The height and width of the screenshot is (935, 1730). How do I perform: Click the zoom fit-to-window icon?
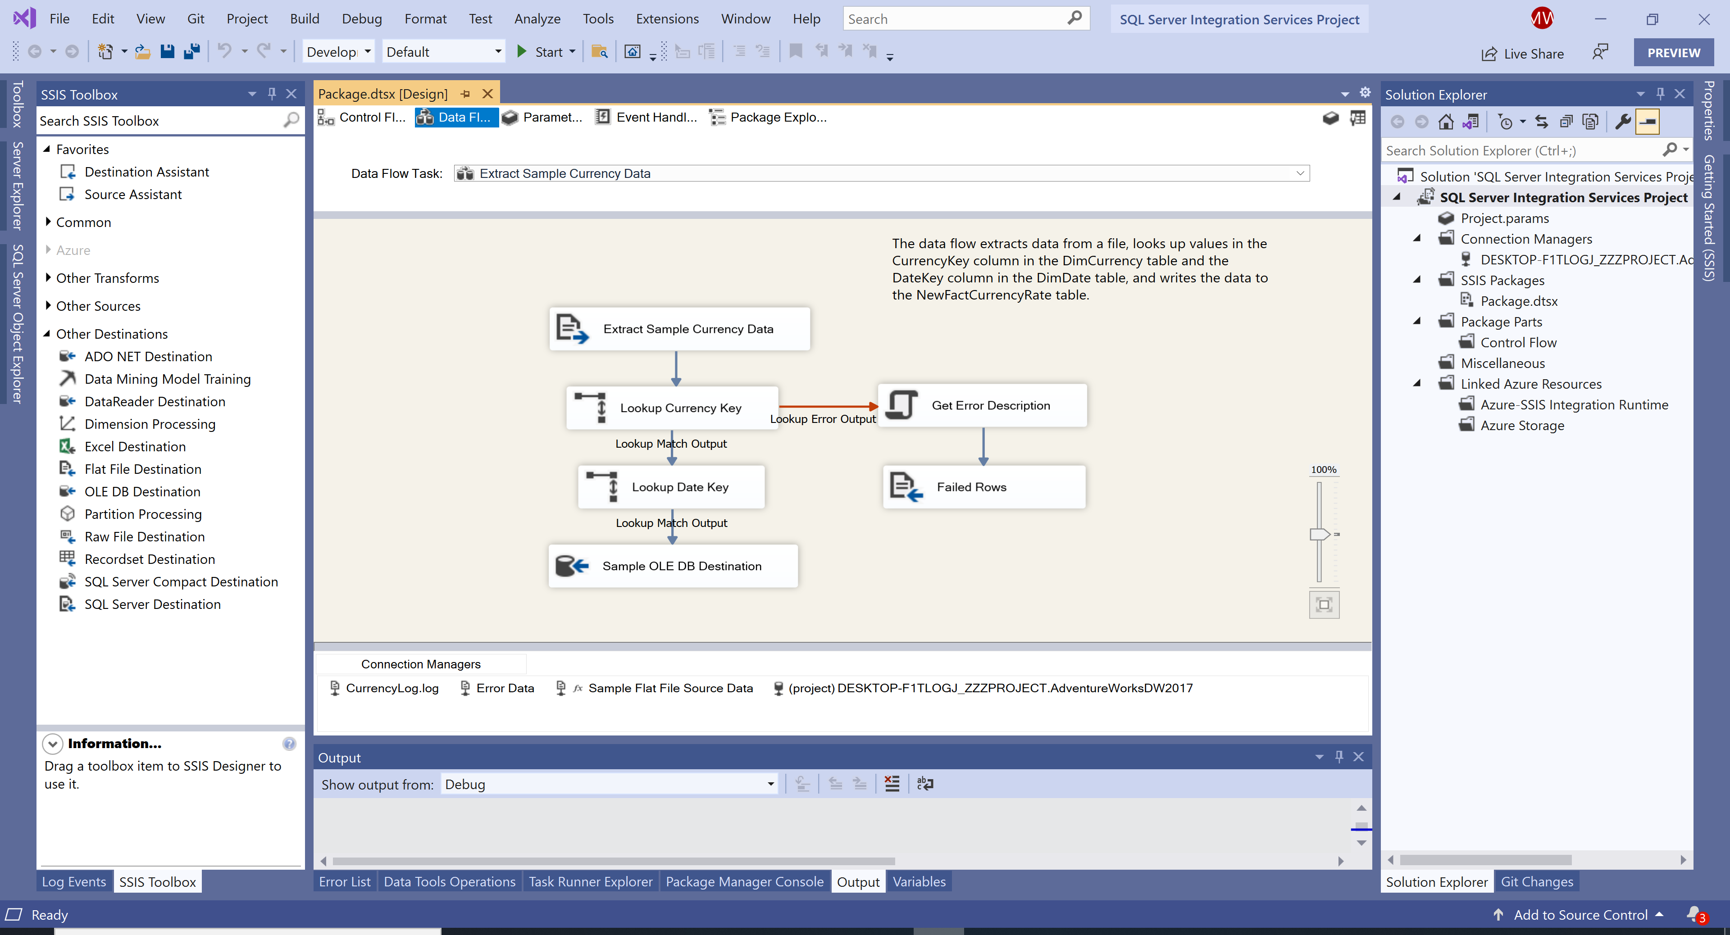[x=1324, y=605]
